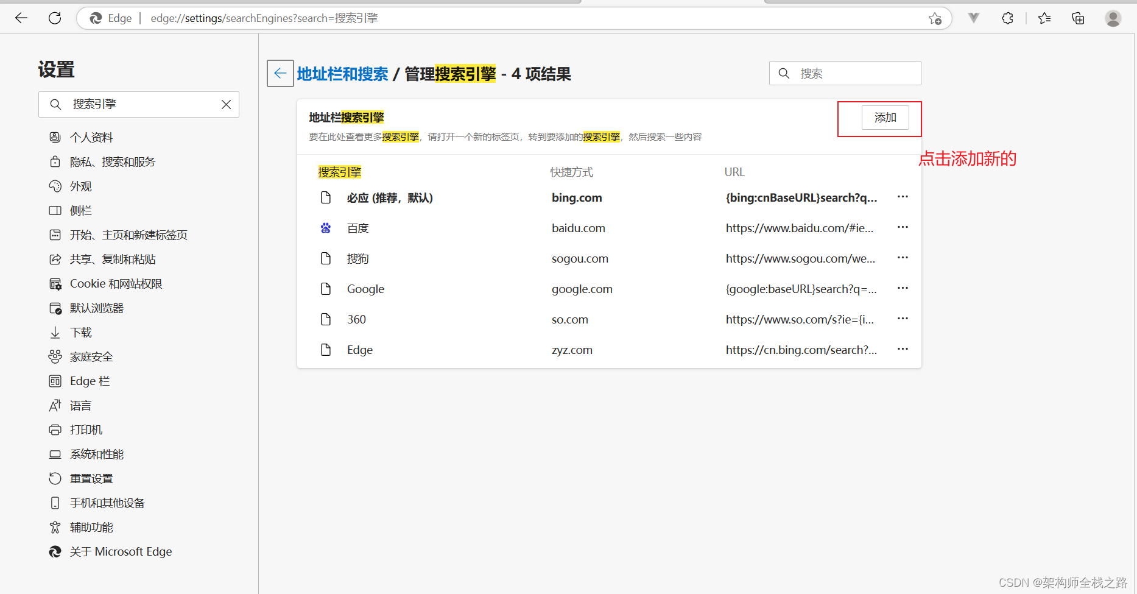This screenshot has width=1137, height=594.
Task: Click the google.com shortcut text
Action: point(582,289)
